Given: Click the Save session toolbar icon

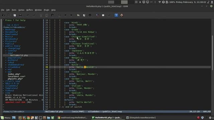Looking at the screenshot, I should pos(84,15).
